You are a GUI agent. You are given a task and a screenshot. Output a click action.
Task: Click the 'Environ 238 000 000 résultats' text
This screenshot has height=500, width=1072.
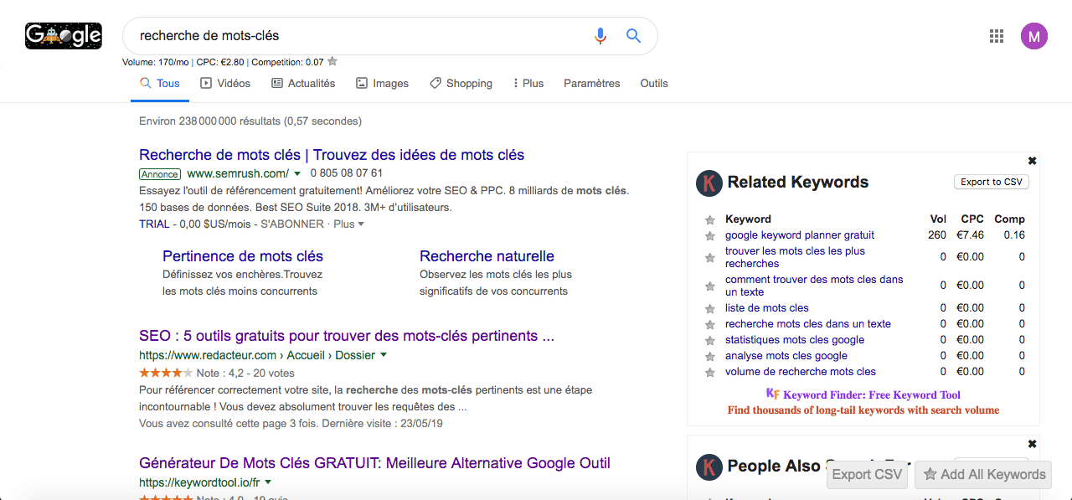[x=250, y=121]
